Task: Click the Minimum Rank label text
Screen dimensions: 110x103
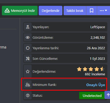Action: click(44, 85)
